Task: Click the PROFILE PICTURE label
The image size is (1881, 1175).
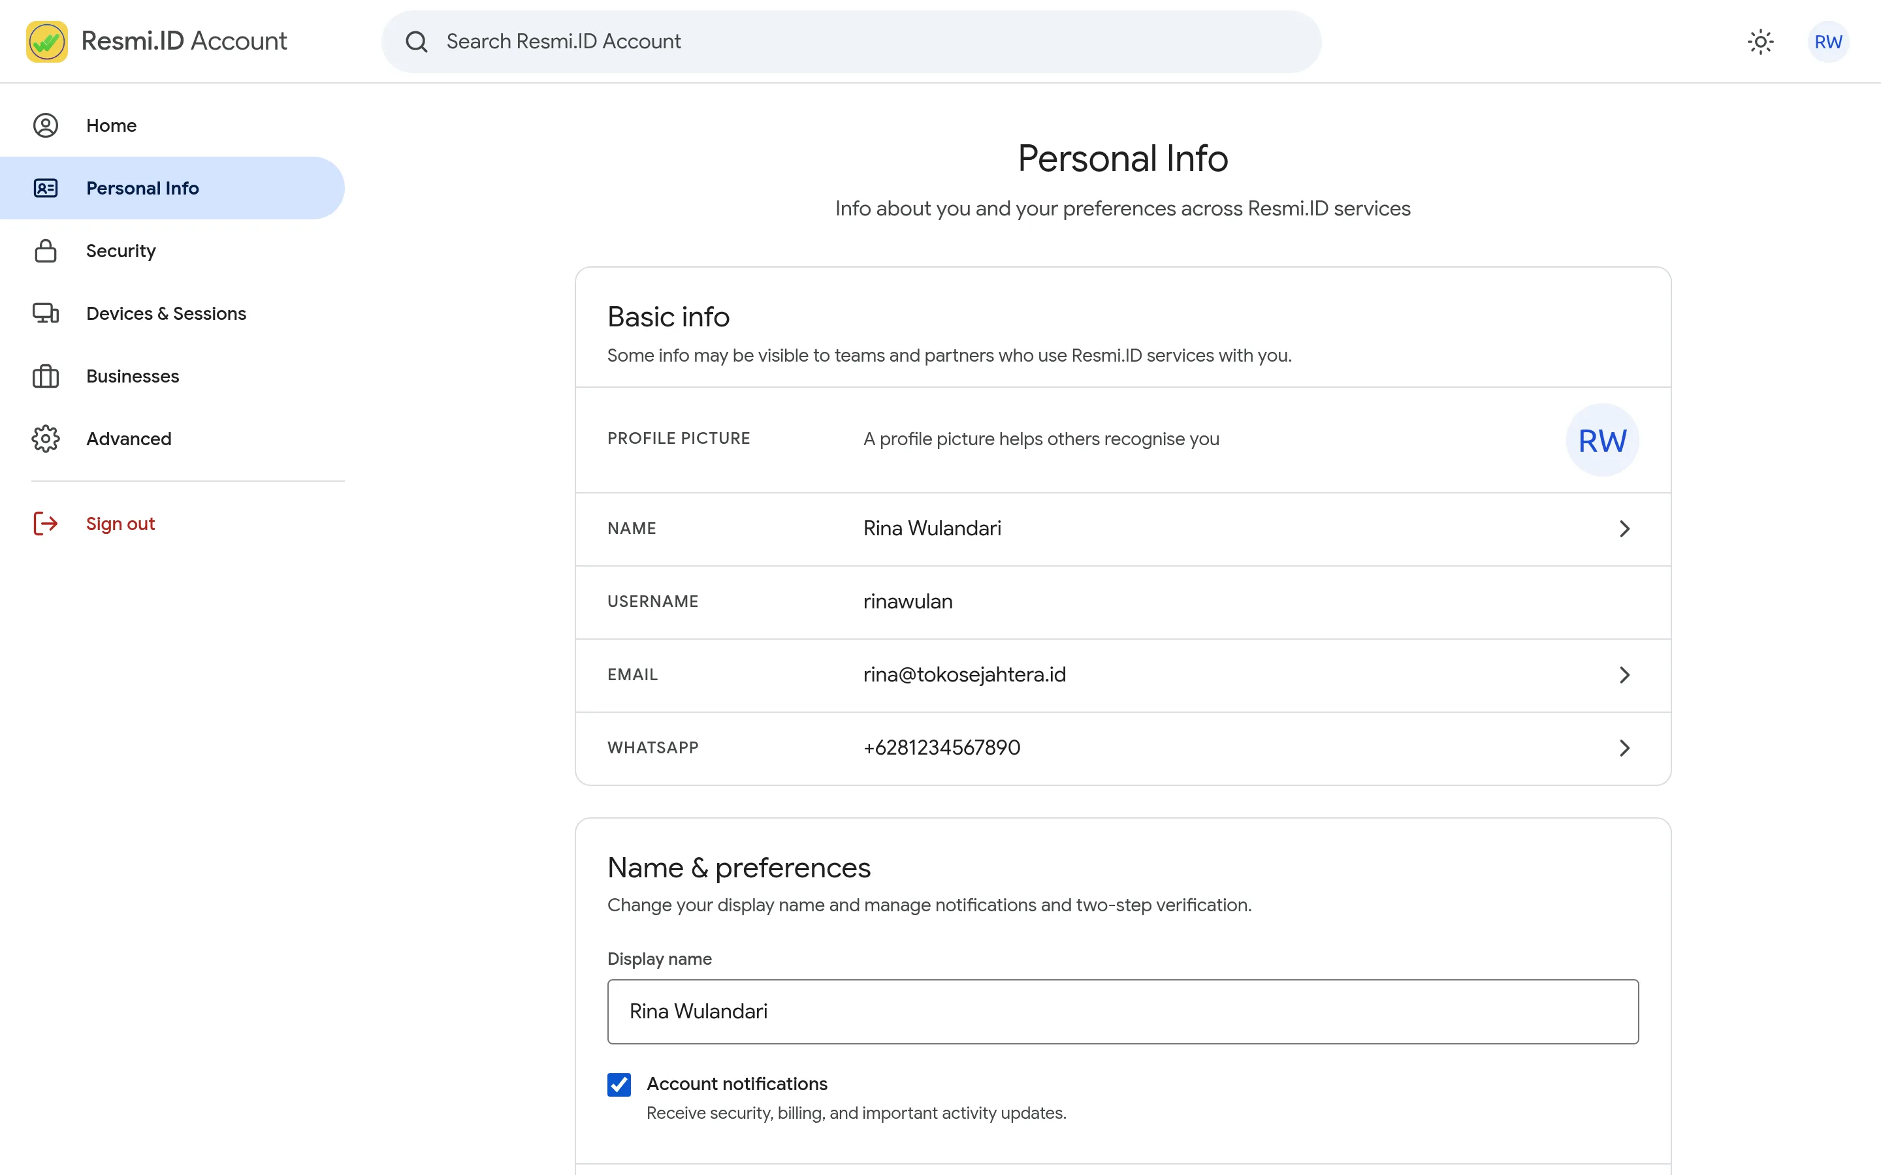Action: [x=679, y=438]
